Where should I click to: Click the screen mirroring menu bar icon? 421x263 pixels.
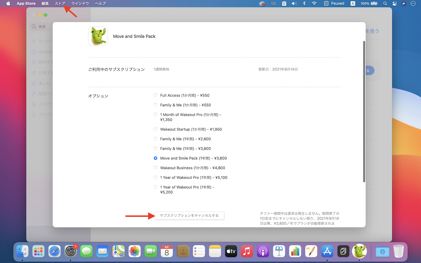coord(274,3)
